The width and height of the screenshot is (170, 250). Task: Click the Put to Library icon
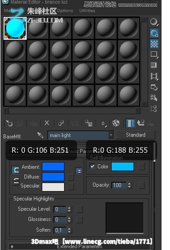coord(89,123)
